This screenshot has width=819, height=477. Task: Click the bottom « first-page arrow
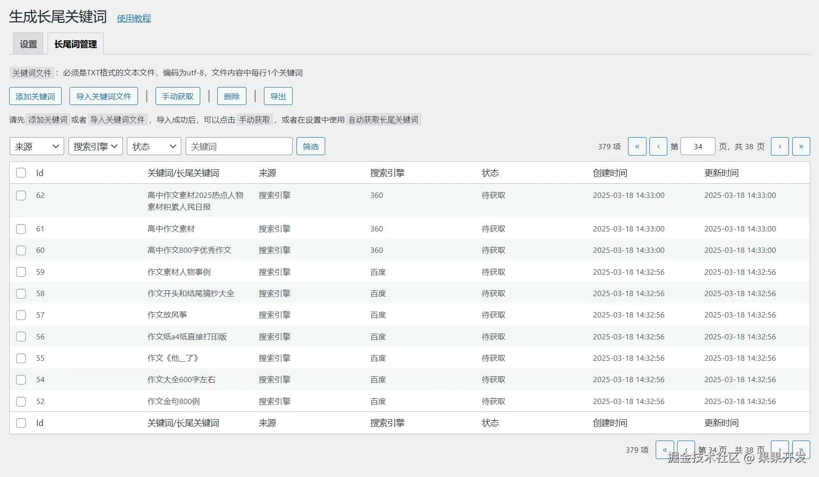pyautogui.click(x=664, y=450)
